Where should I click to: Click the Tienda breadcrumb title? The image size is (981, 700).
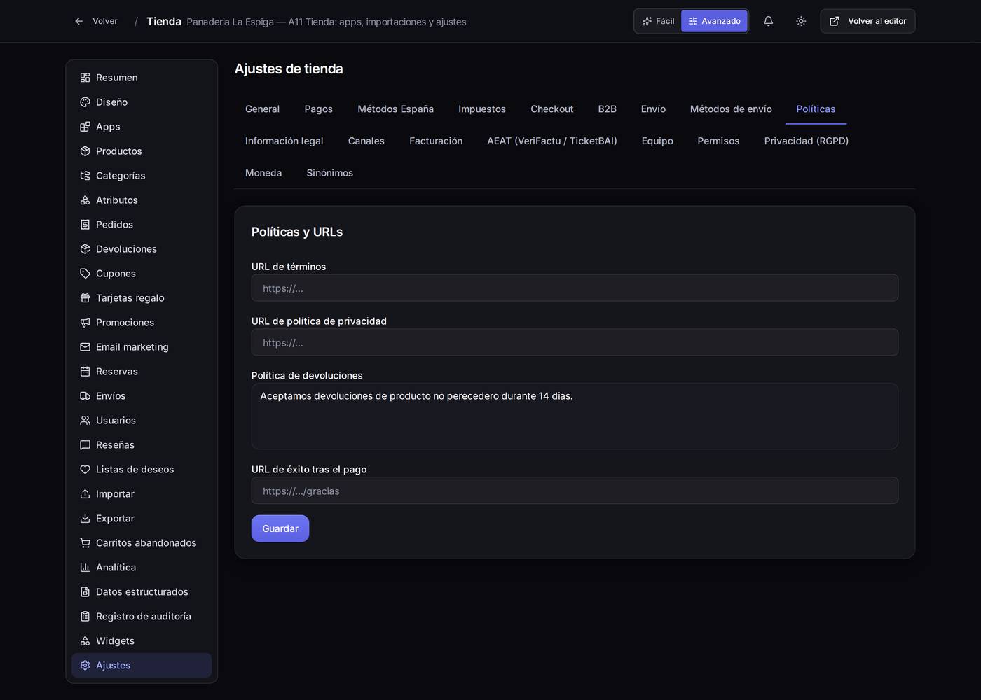tap(164, 22)
